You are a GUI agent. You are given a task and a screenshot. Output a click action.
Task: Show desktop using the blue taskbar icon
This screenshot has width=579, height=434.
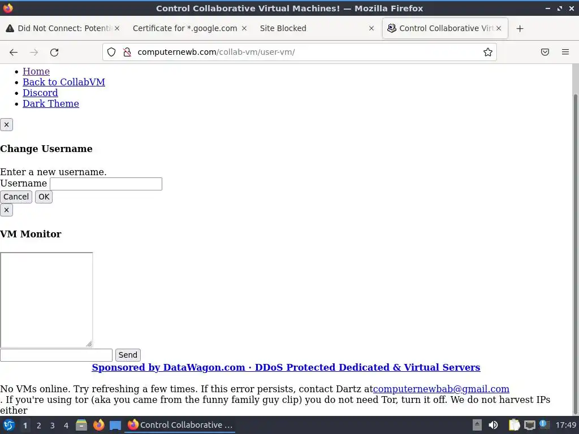click(x=115, y=425)
